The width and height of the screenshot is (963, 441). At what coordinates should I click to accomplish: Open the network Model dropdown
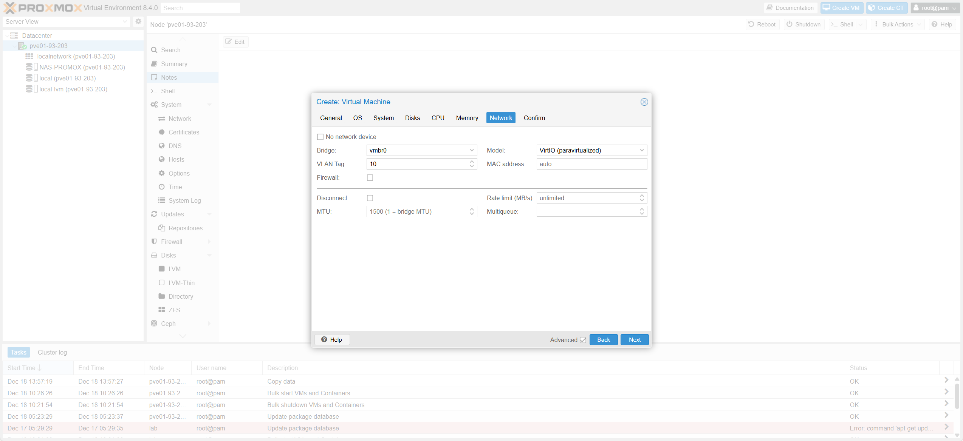(641, 150)
